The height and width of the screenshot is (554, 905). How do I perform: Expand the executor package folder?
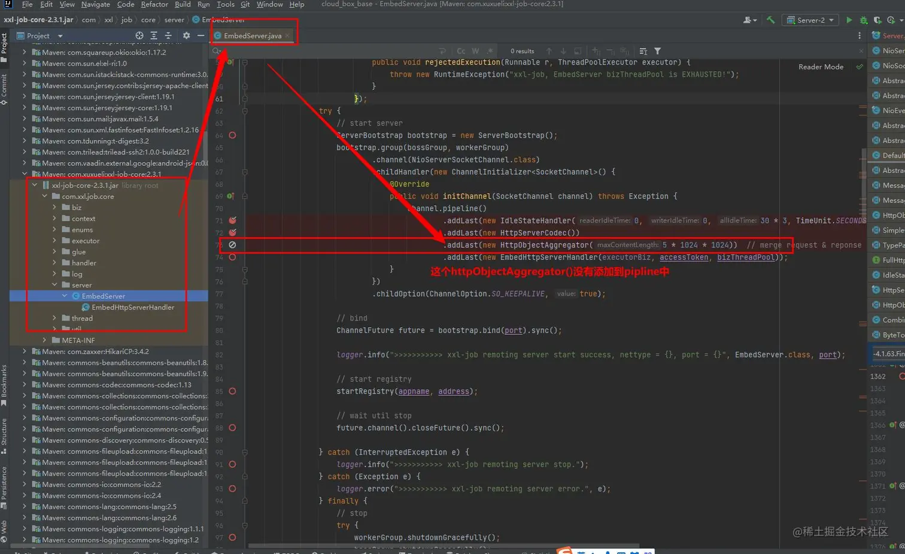[54, 241]
